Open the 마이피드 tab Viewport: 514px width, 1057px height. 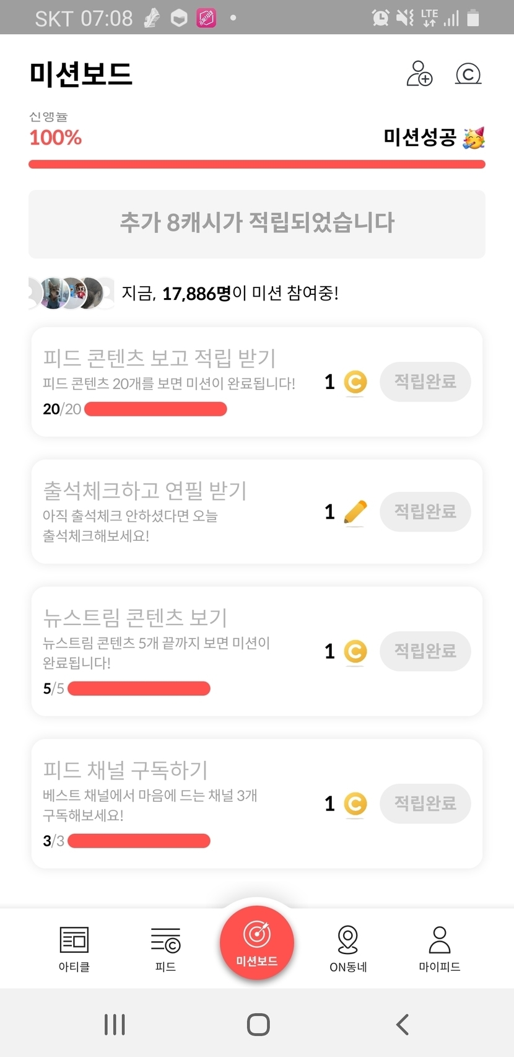click(440, 948)
